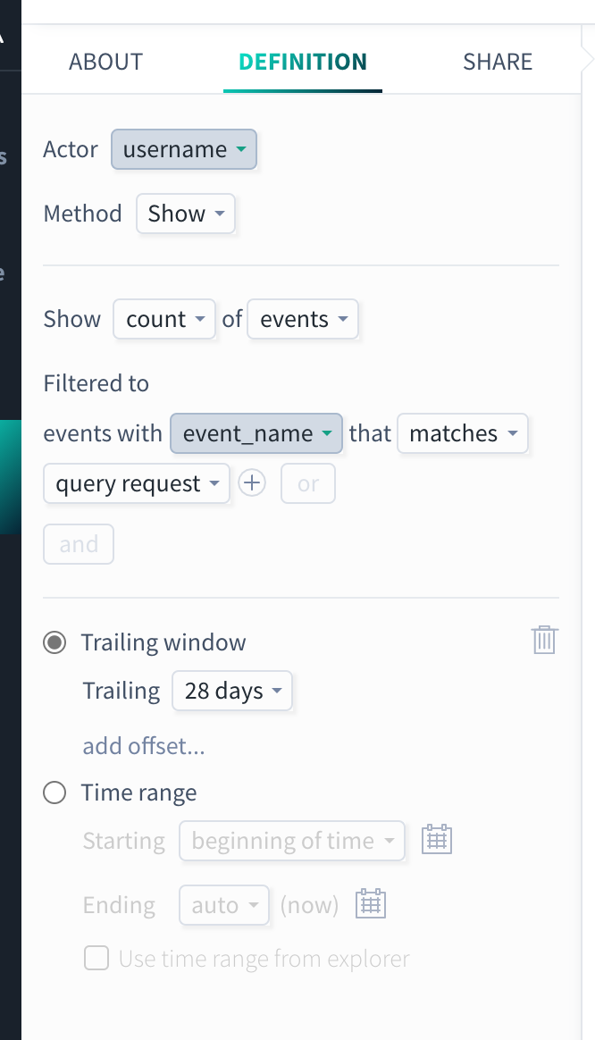Screen dimensions: 595x1040
Task: Change the matches operator dropdown
Action: tap(463, 433)
